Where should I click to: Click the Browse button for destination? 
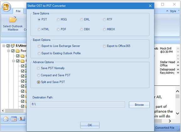pyautogui.click(x=139, y=105)
